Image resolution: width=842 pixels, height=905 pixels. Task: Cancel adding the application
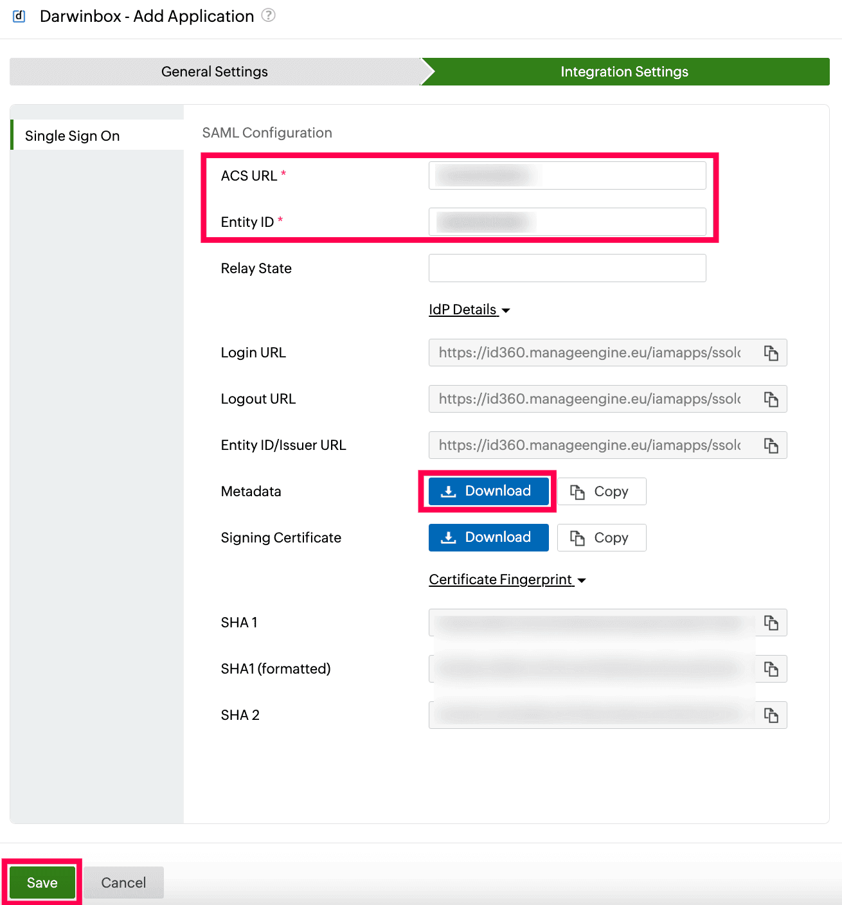click(123, 883)
